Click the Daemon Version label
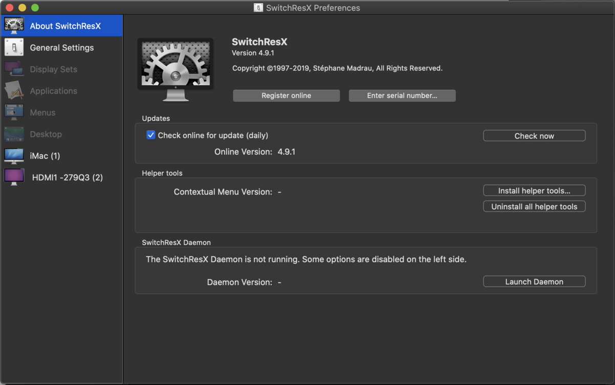Screen dimensions: 615x385 tap(239, 282)
